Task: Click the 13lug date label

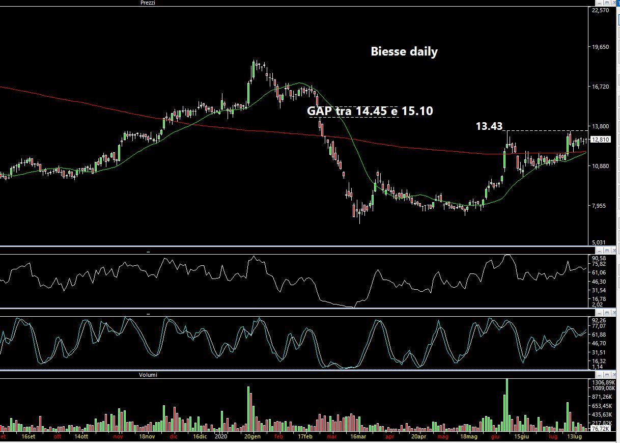Action: [575, 437]
